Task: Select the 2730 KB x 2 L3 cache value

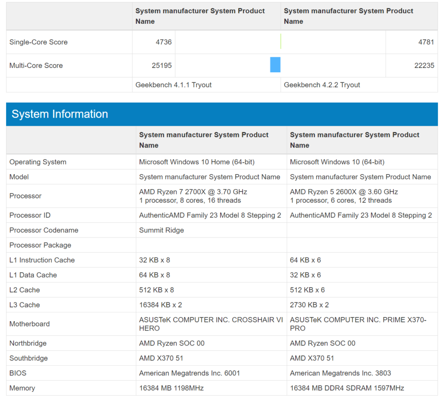Action: click(x=309, y=305)
